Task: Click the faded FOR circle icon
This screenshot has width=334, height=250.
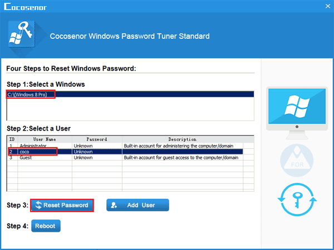Action: point(297,161)
